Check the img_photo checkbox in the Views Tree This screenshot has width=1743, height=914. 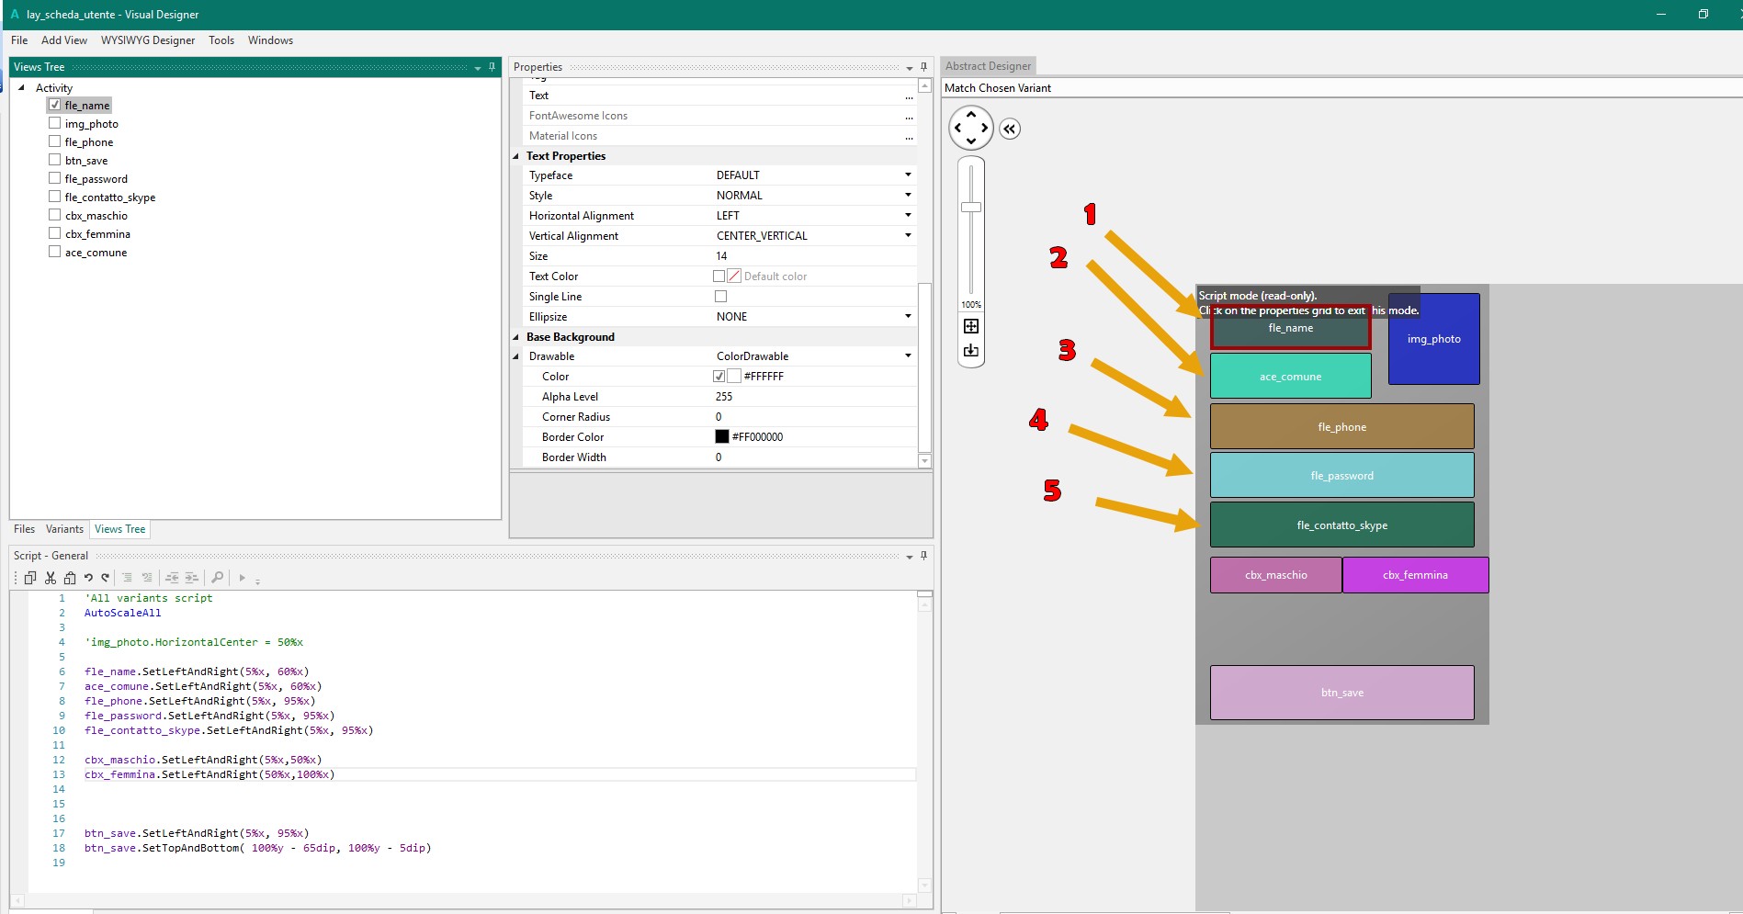54,122
